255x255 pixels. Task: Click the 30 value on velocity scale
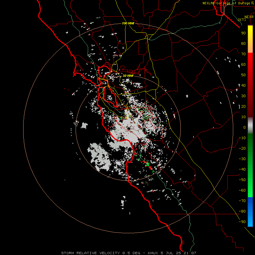coord(243,96)
